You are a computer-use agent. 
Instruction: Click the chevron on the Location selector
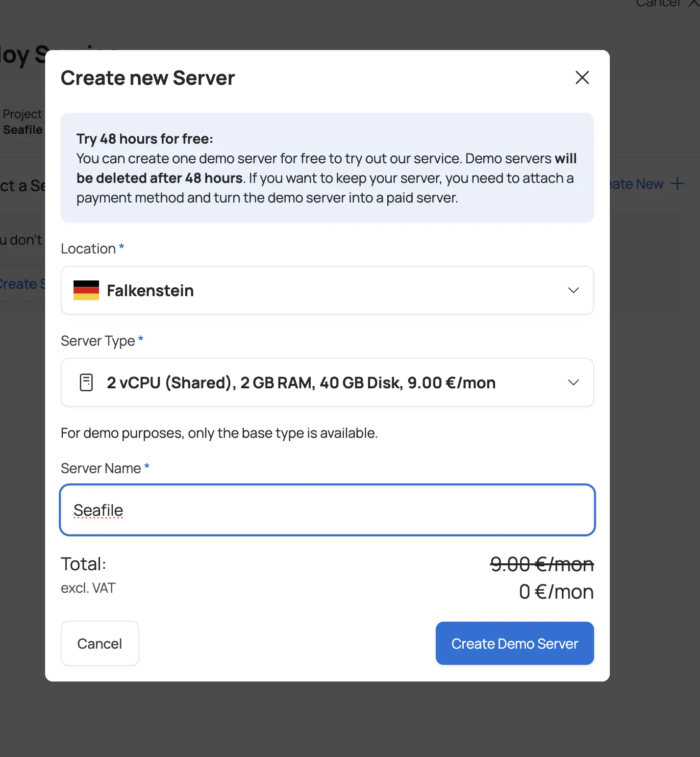(573, 290)
